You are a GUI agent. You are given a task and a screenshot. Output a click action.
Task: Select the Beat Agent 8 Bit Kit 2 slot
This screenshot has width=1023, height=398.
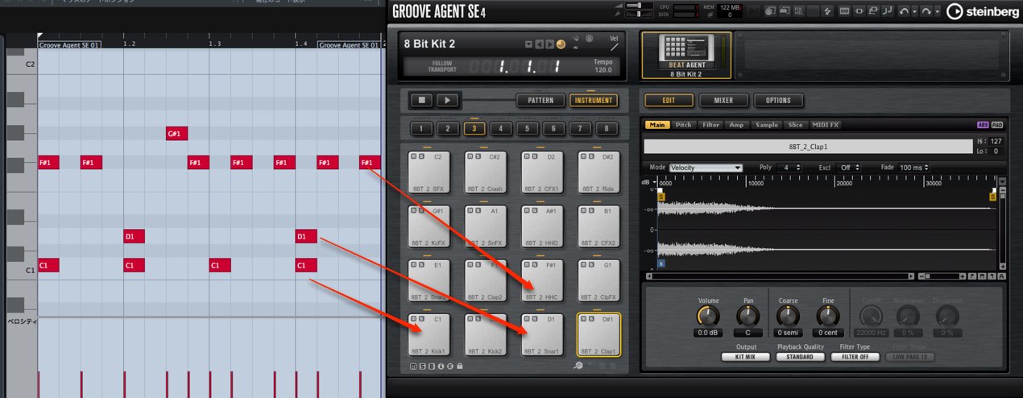(x=686, y=55)
